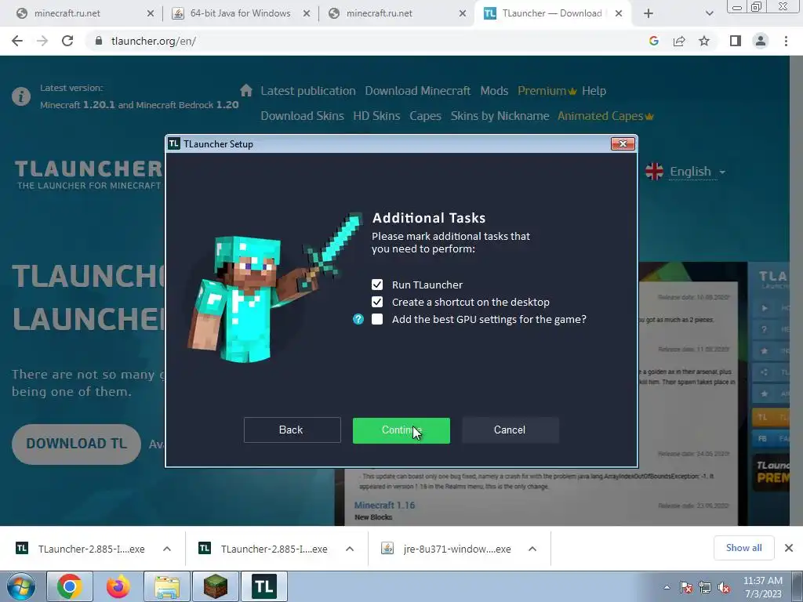Screen dimensions: 803x602
Task: Open the Download Skins link
Action: (302, 116)
